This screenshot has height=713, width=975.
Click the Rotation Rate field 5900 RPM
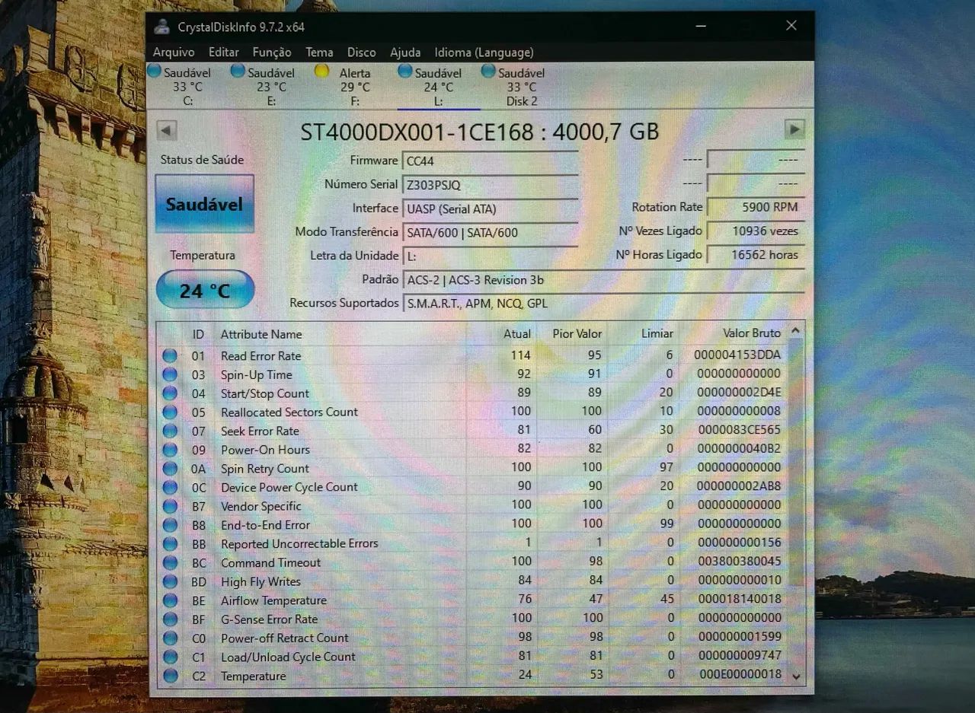(x=755, y=207)
